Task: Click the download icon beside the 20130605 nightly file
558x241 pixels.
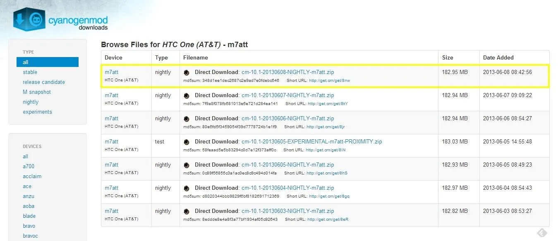Action: click(x=187, y=165)
